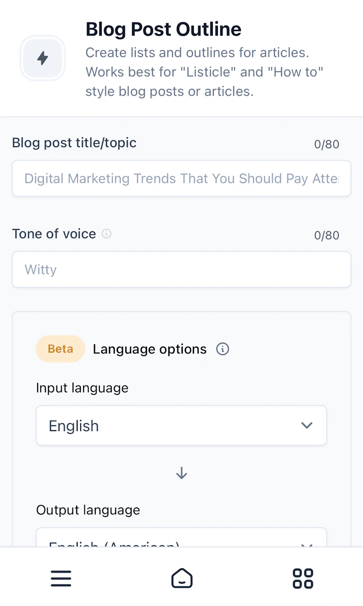Screen dimensions: 363x606
Task: Click the lightning bolt template icon
Action: click(x=43, y=58)
